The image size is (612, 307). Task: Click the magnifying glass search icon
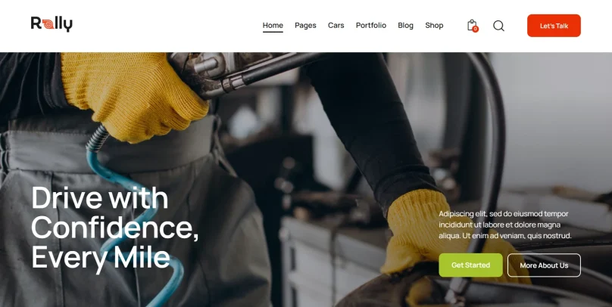pyautogui.click(x=498, y=26)
